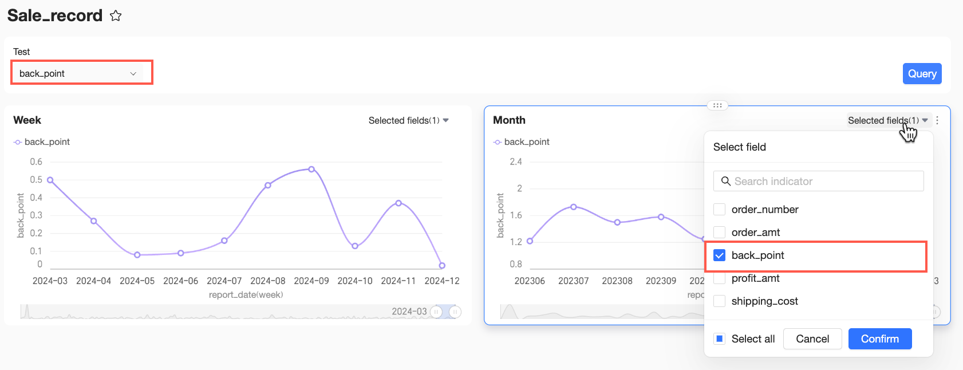The width and height of the screenshot is (963, 370).
Task: Collapse Month chart Selected fields dropdown
Action: coord(888,120)
